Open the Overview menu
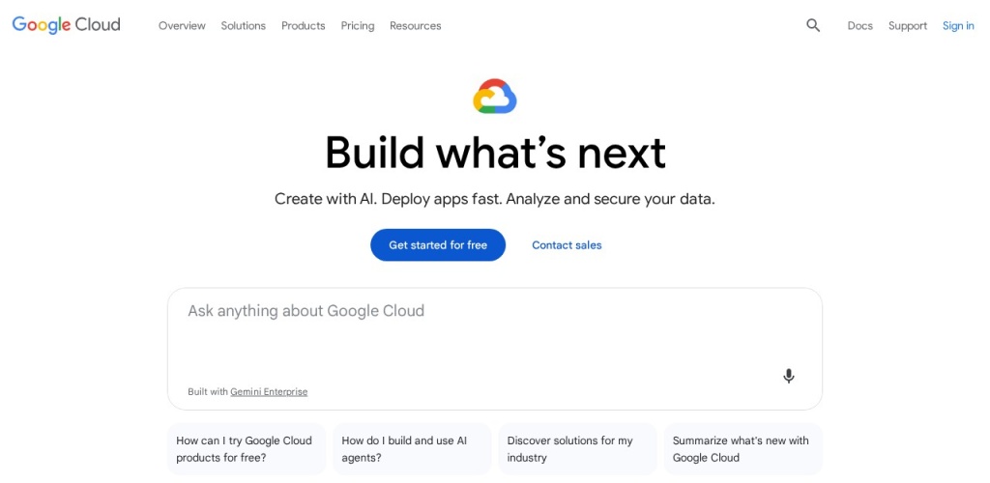 tap(182, 26)
